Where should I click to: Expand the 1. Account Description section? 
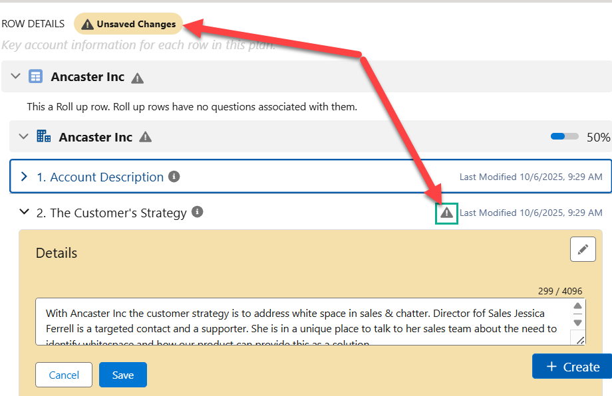(25, 177)
